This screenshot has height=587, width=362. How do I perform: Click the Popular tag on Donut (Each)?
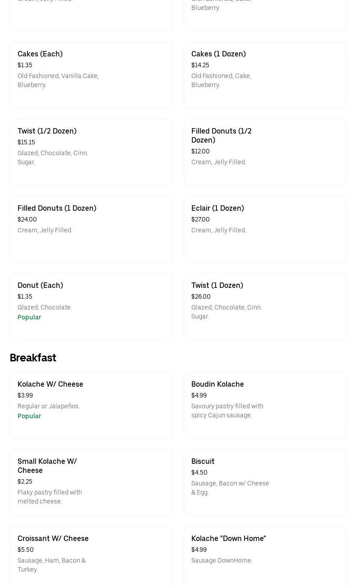[29, 317]
